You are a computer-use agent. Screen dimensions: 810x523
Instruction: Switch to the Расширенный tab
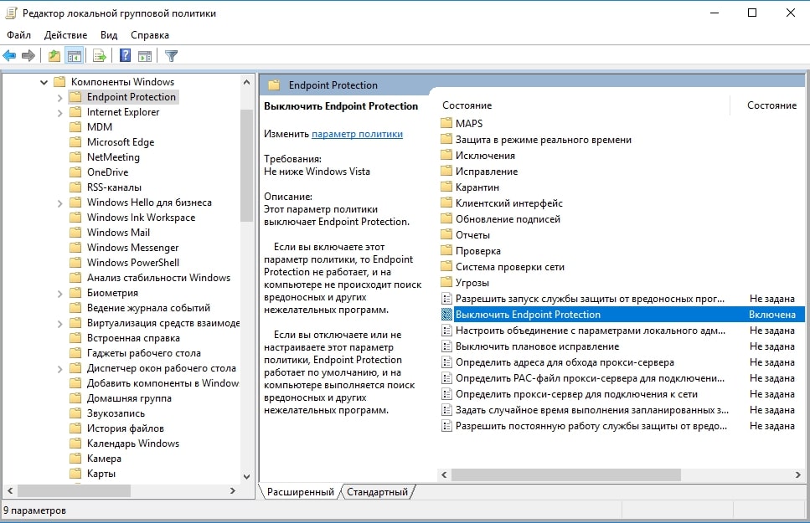pyautogui.click(x=300, y=492)
